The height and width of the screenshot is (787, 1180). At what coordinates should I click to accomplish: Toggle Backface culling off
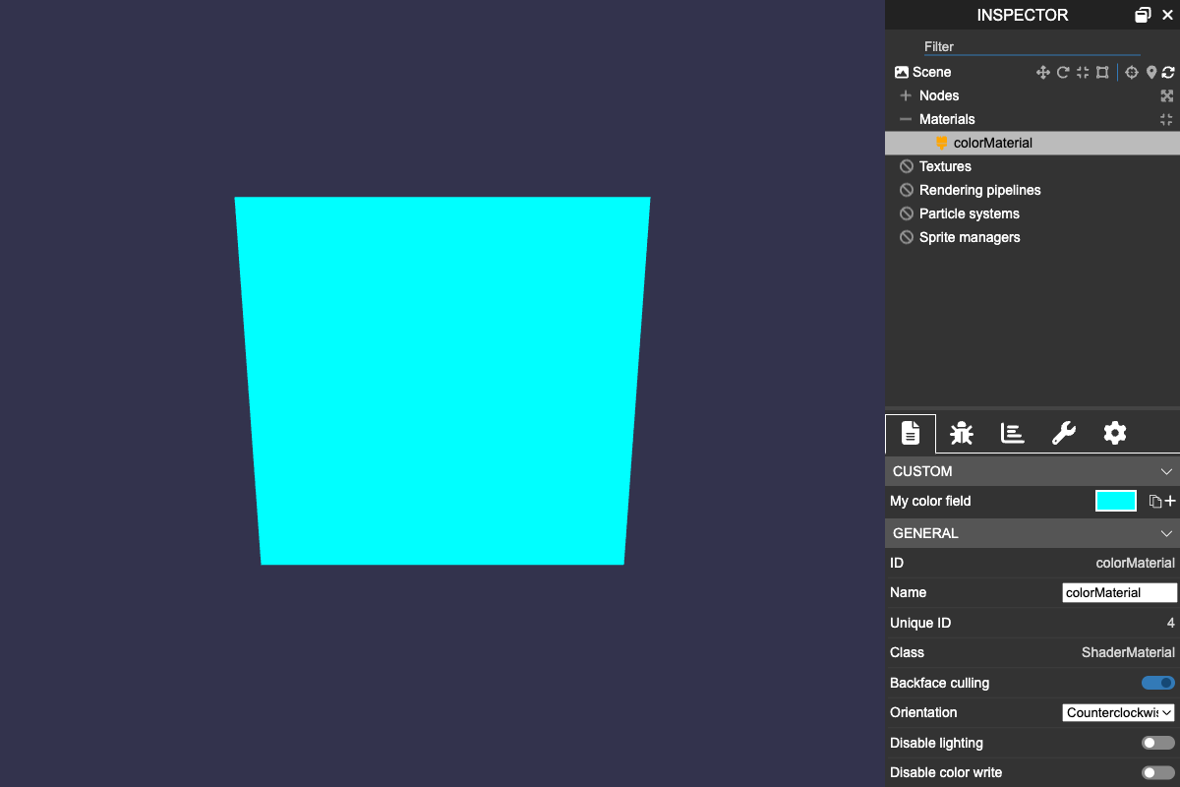point(1156,683)
